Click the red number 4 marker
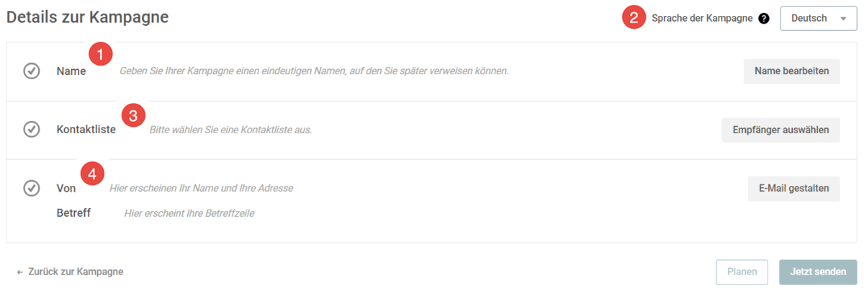Viewport: 864px width, 291px height. pos(92,173)
